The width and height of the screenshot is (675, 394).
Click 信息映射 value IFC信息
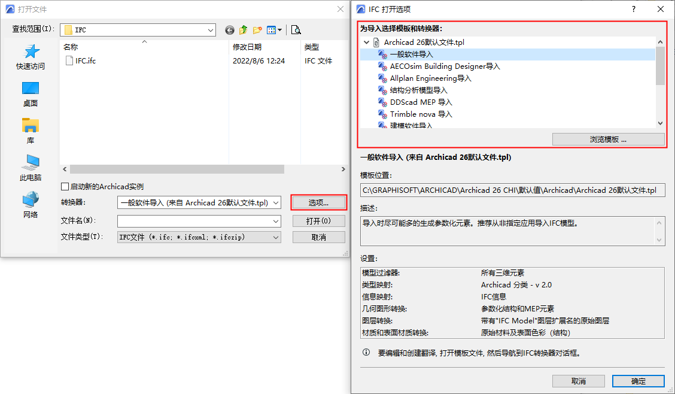493,296
